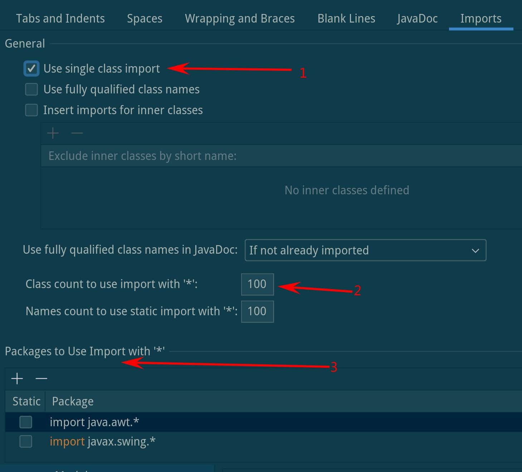Select the import javax.swing.* row
The height and width of the screenshot is (472, 522).
[x=263, y=441]
